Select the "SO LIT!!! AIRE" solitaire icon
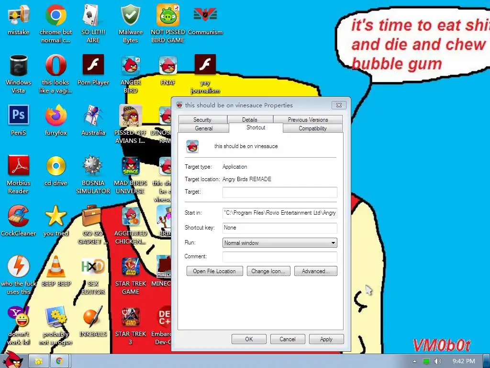The width and height of the screenshot is (490, 368). (93, 23)
